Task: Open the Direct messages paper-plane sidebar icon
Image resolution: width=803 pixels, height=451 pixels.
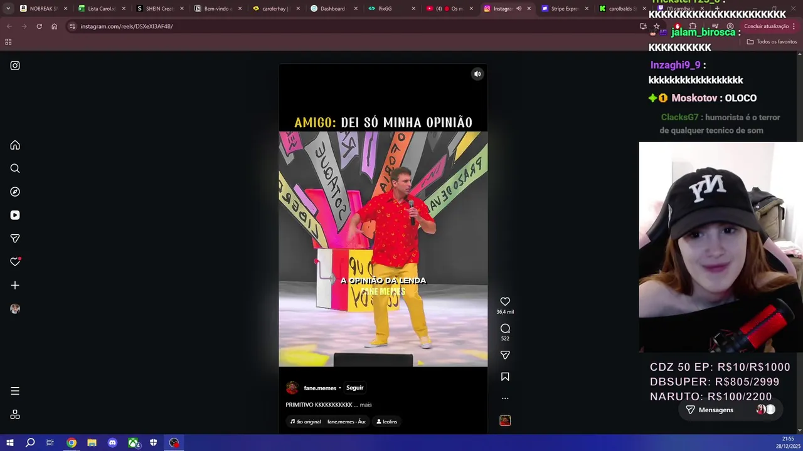Action: tap(15, 239)
